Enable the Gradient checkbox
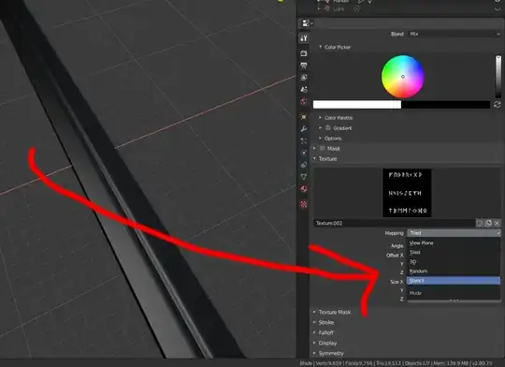The height and width of the screenshot is (367, 505). point(328,128)
